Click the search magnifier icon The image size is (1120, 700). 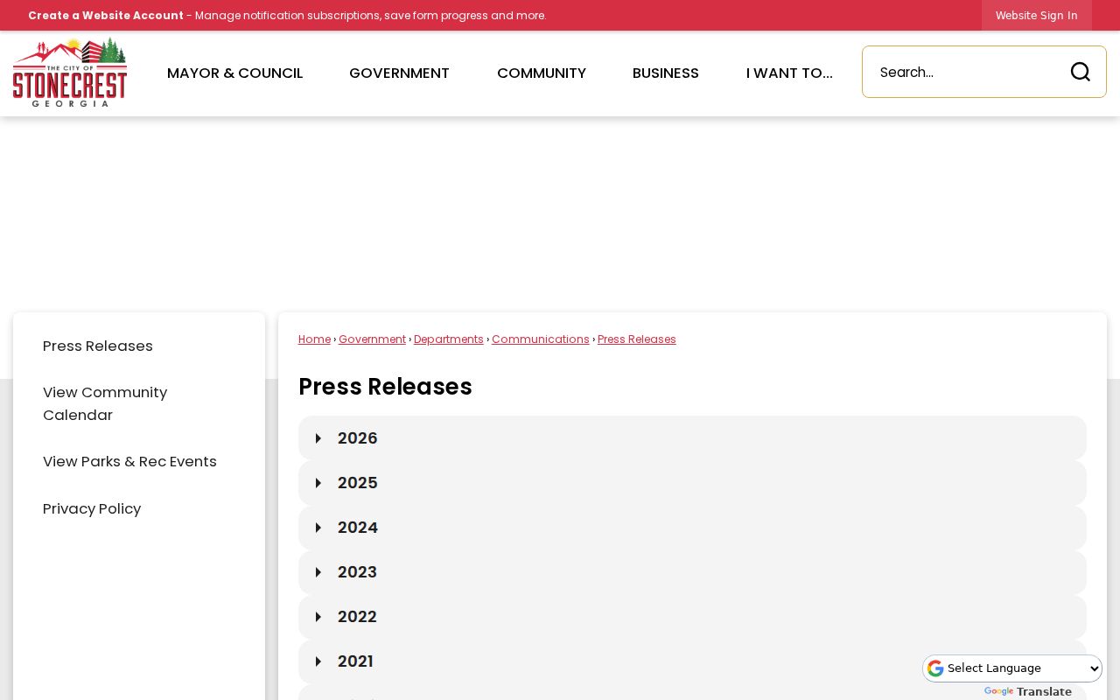coord(1081,72)
